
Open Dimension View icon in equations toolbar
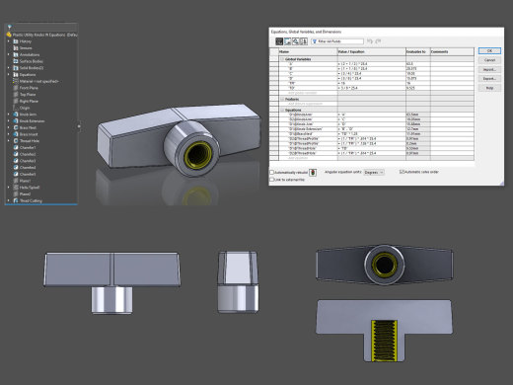296,41
